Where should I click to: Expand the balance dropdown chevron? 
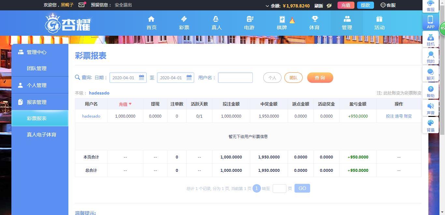pos(267,6)
